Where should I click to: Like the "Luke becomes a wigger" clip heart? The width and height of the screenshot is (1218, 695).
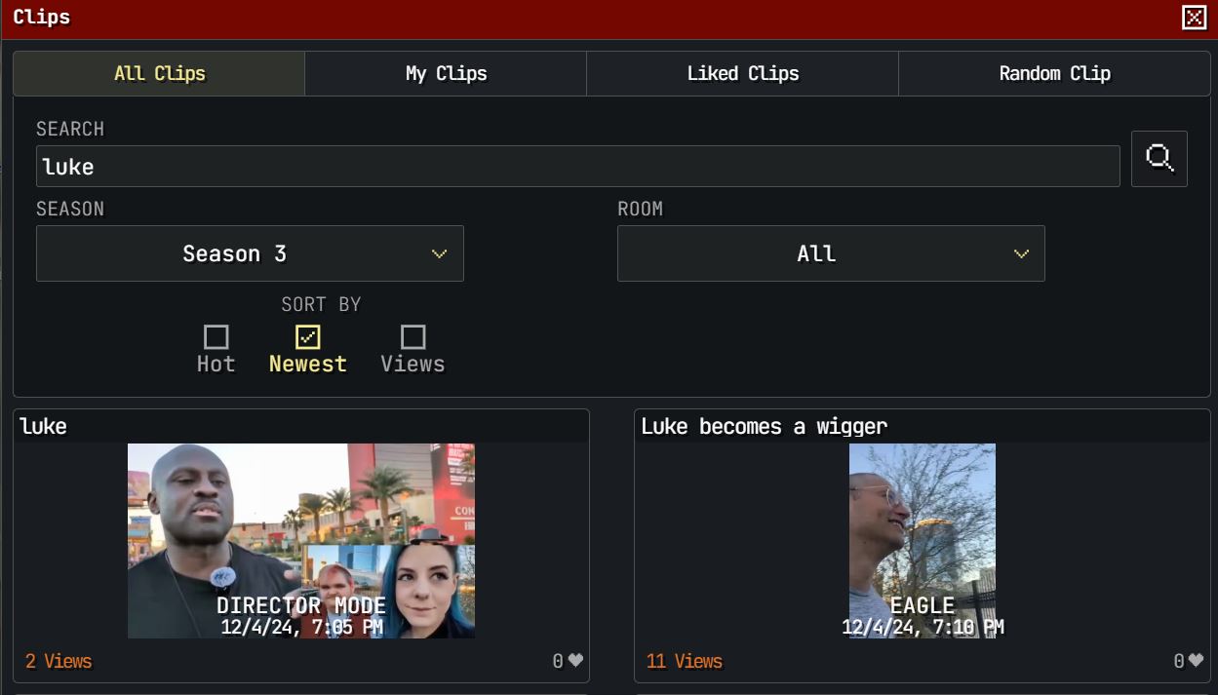coord(1197,661)
